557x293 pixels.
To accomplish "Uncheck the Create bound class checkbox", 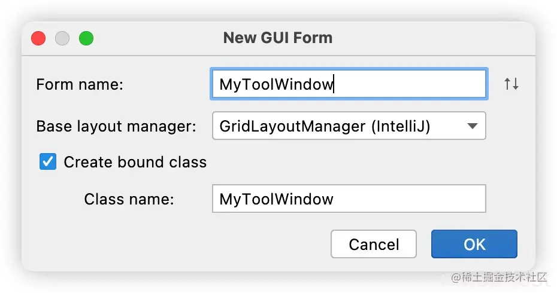I will [47, 162].
